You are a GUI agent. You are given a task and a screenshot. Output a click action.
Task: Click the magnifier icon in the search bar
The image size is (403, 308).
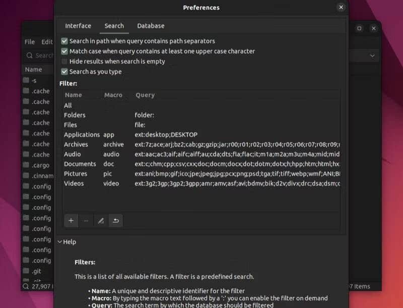point(30,55)
